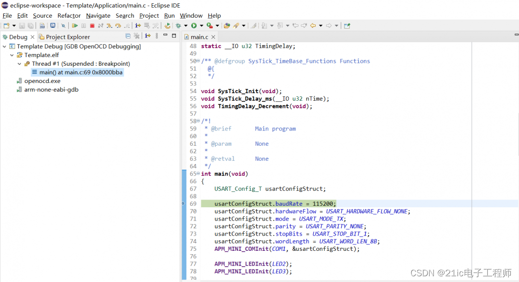Viewport: 519px width, 282px height.
Task: Suspend the running thread with pause icon
Action: [83, 25]
